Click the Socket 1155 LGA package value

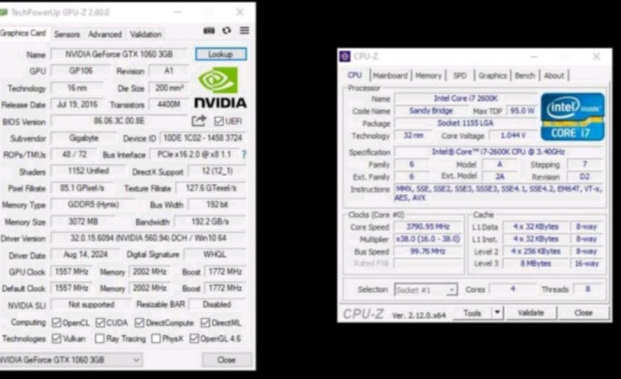pos(466,123)
